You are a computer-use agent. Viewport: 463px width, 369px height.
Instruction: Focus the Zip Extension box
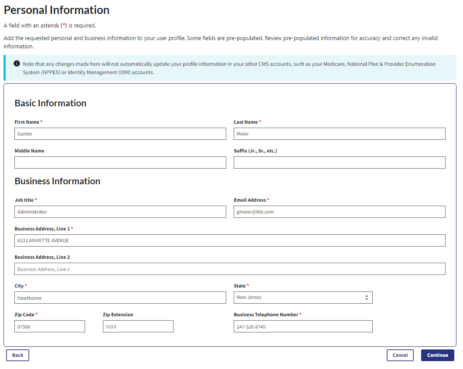138,326
